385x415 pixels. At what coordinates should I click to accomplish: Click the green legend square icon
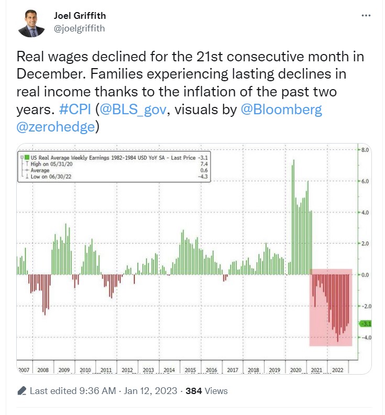pyautogui.click(x=27, y=158)
